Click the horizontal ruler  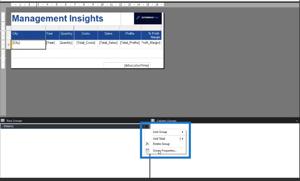pyautogui.click(x=87, y=5)
